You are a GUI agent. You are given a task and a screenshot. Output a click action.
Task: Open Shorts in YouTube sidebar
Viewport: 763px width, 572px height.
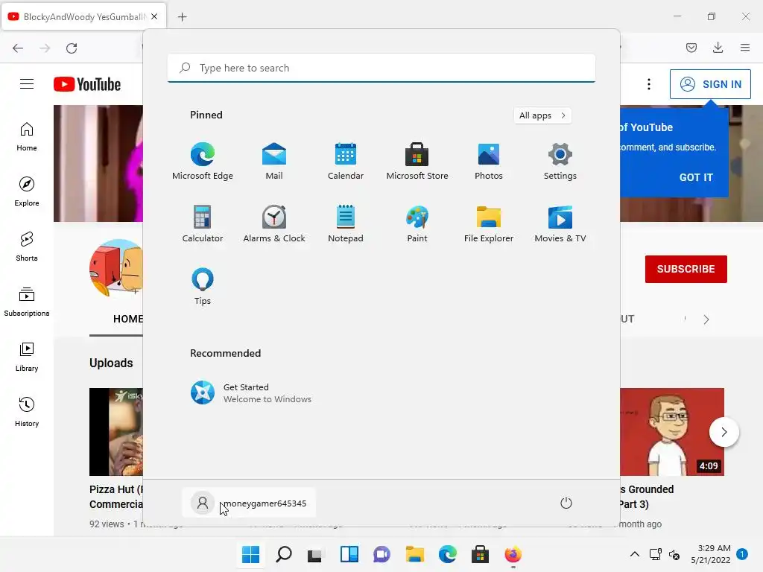tap(27, 247)
